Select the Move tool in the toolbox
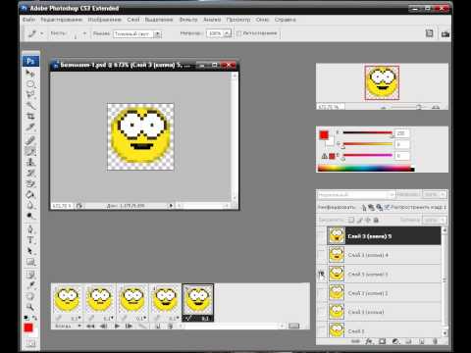 point(30,74)
